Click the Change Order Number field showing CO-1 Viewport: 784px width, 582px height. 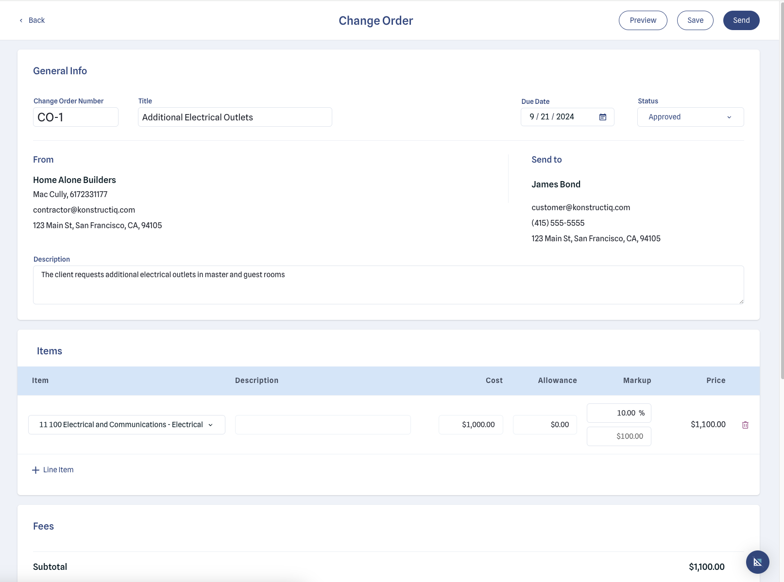point(75,116)
